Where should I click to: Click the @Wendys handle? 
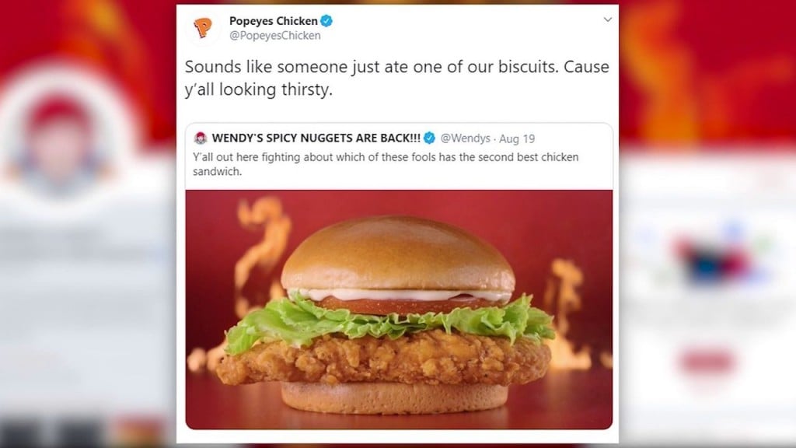pos(465,138)
